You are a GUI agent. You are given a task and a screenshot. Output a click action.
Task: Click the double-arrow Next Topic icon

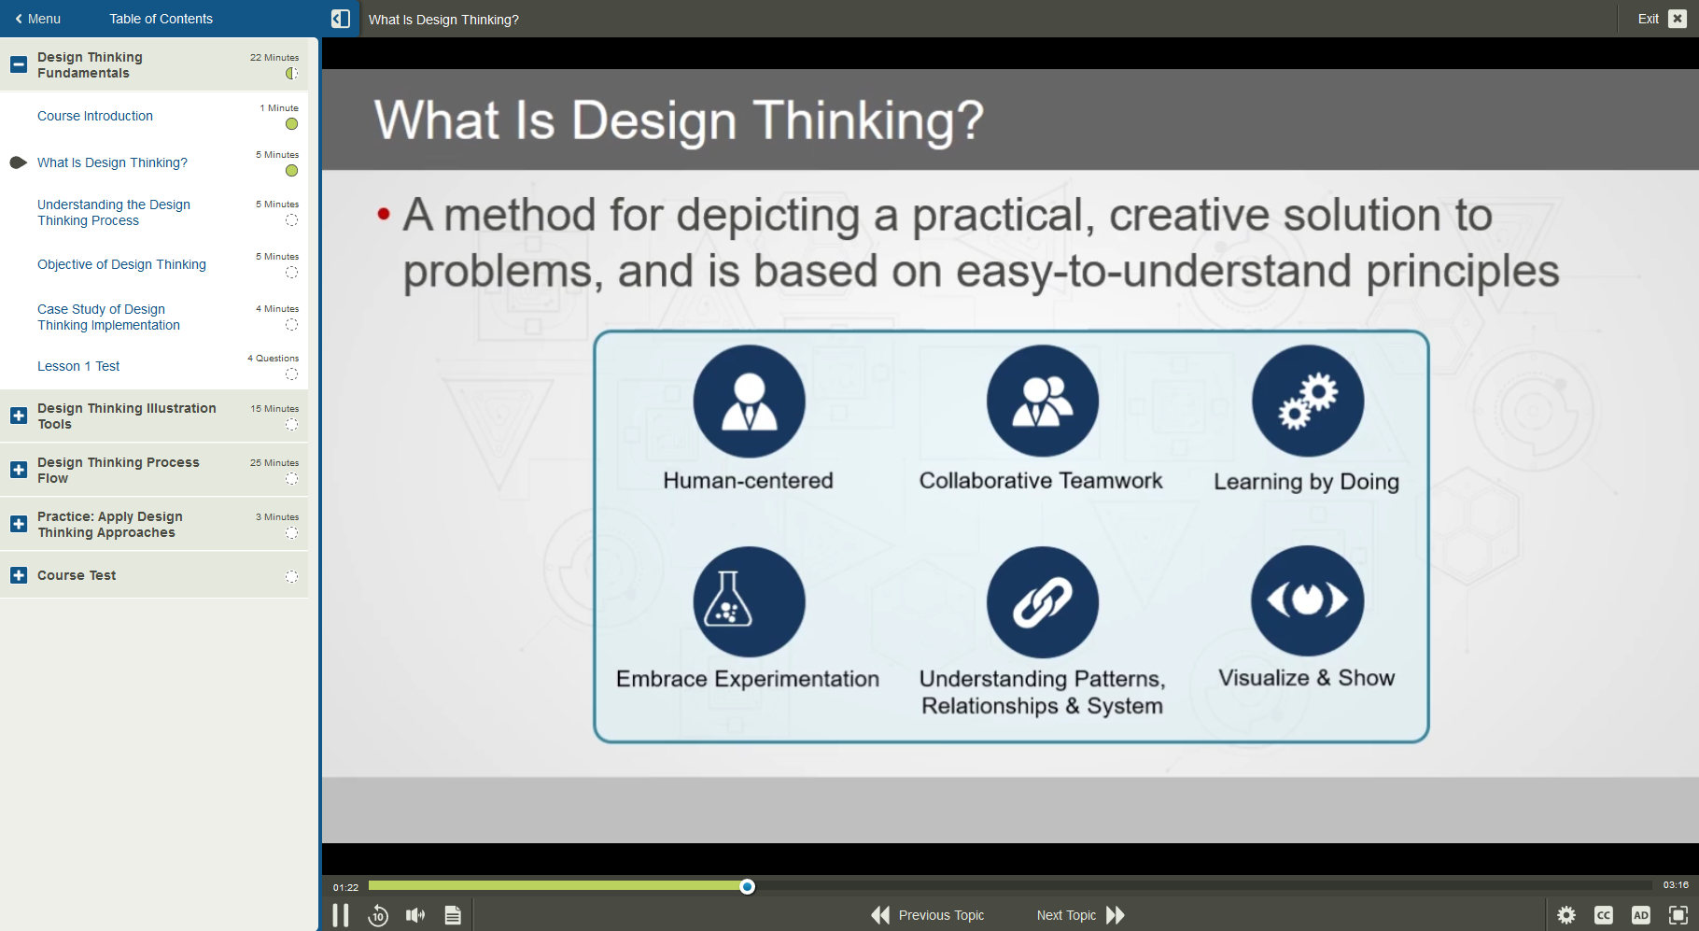click(1116, 915)
